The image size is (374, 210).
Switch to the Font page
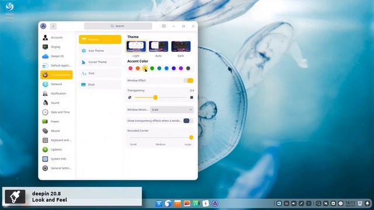pos(100,73)
